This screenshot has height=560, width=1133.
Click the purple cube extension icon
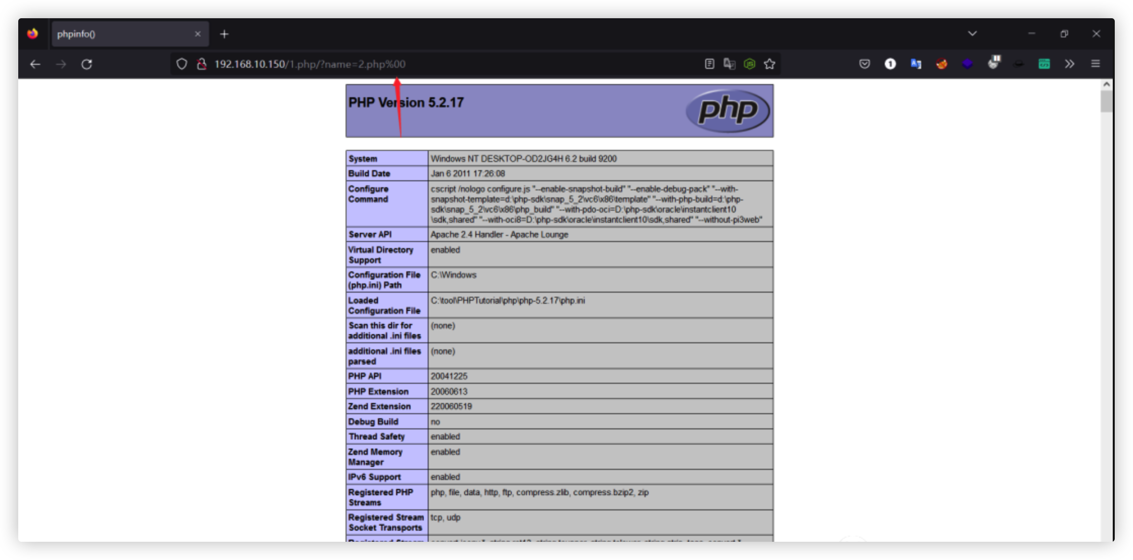click(967, 64)
